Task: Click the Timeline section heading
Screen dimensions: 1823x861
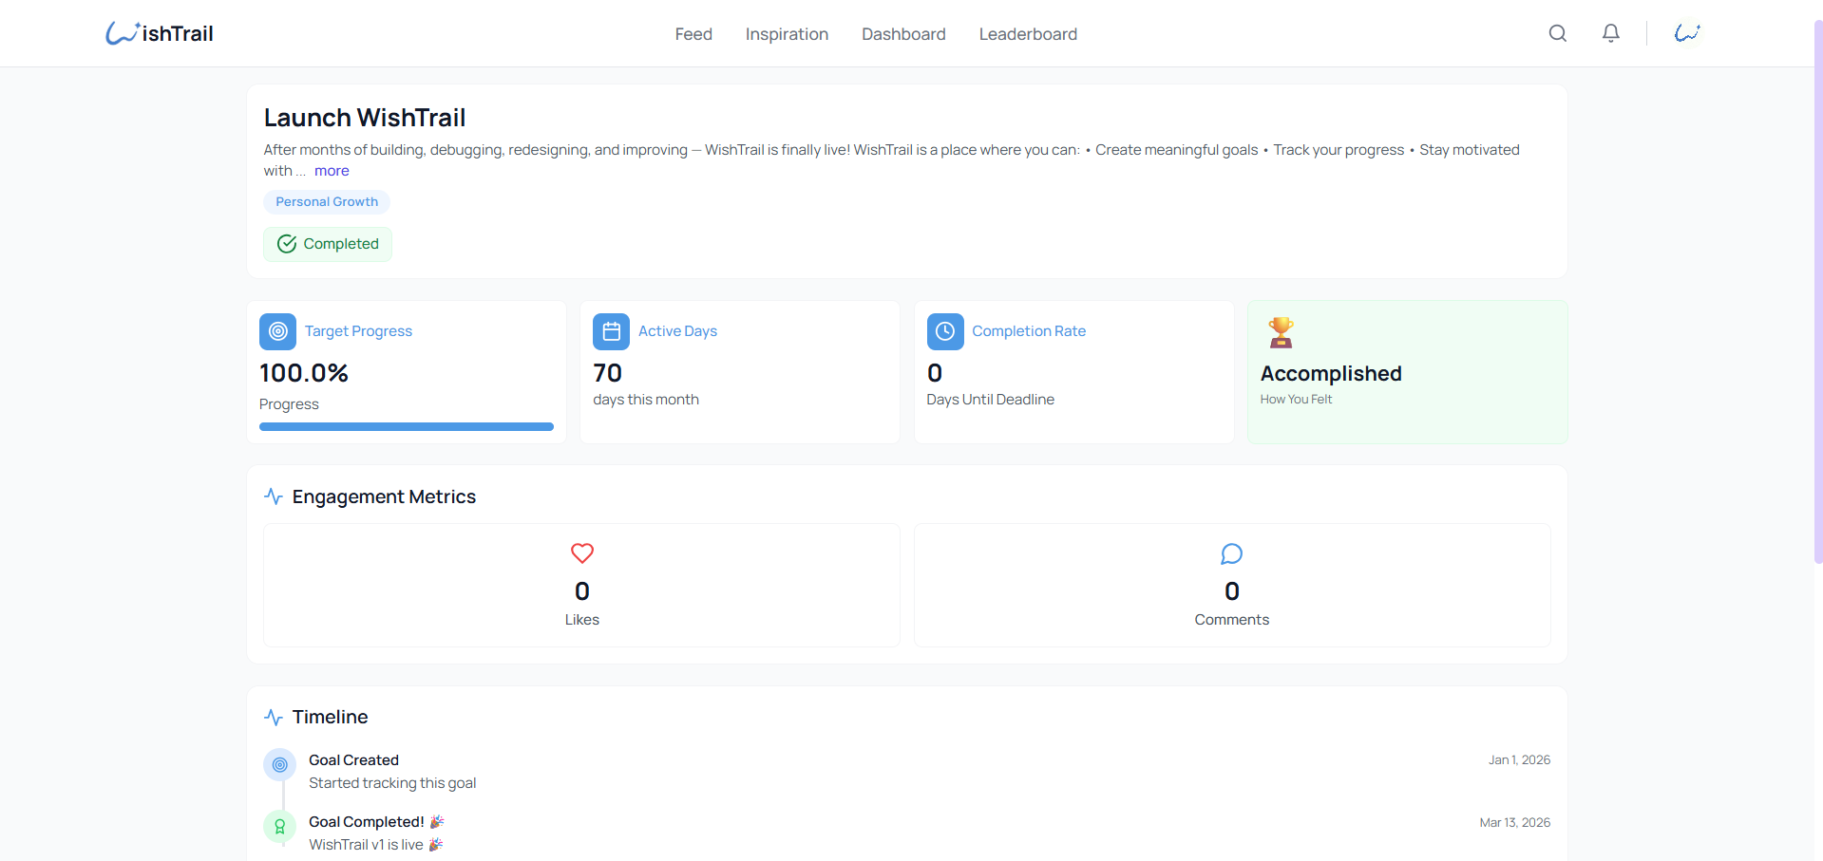Action: point(330,717)
